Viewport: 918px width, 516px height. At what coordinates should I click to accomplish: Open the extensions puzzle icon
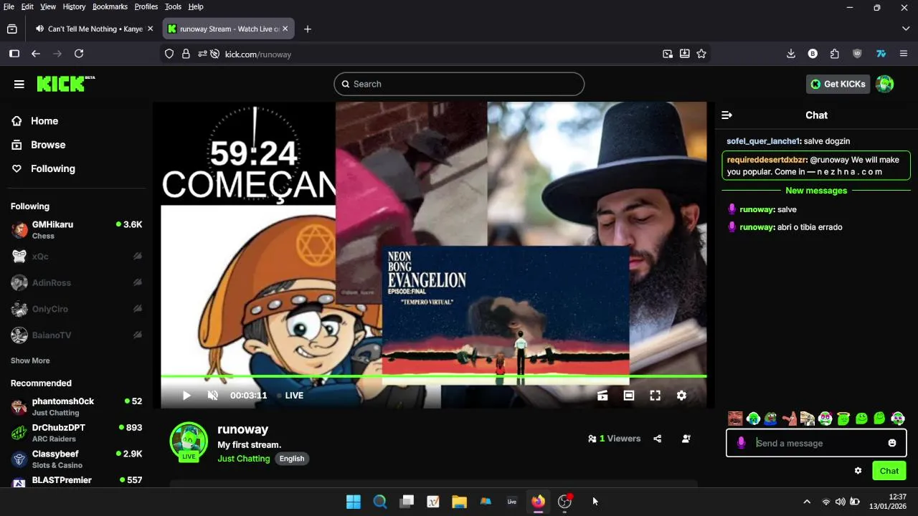pos(834,54)
